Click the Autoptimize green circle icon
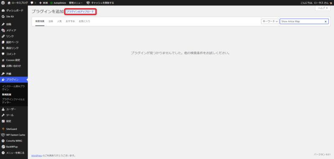Viewport: 334px width, 159px height. (51, 3)
